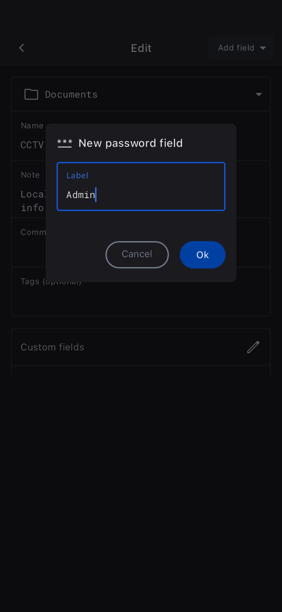Open the Add field dropdown caret
This screenshot has height=612, width=282.
coord(263,48)
